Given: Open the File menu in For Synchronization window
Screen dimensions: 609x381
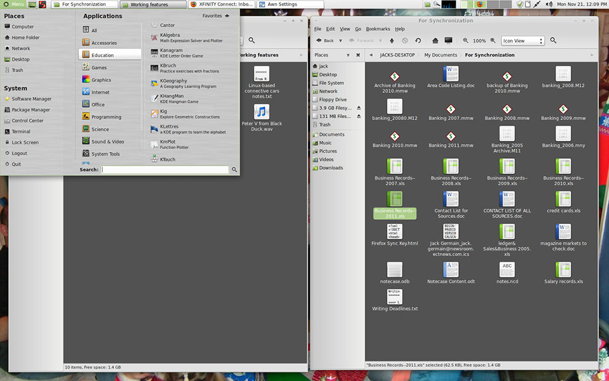Looking at the screenshot, I should 317,29.
